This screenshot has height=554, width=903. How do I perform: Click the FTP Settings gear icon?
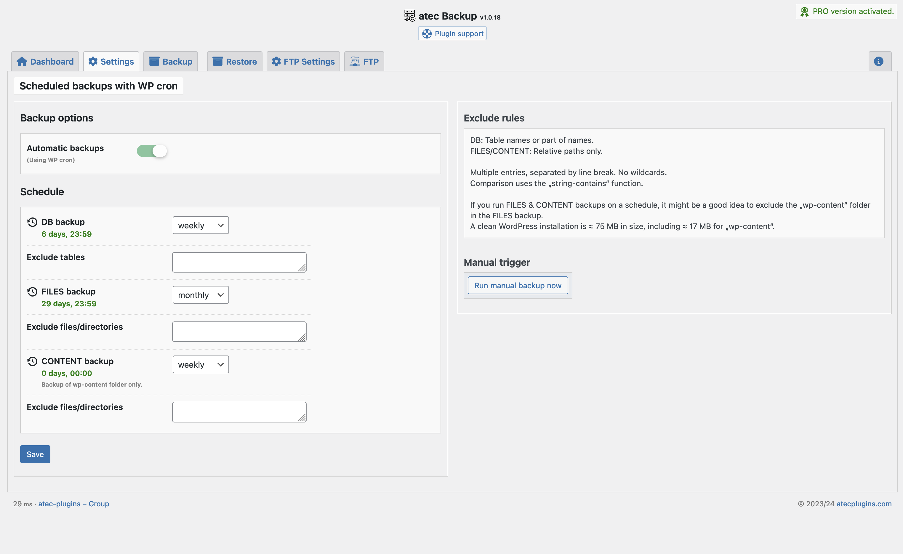tap(276, 61)
